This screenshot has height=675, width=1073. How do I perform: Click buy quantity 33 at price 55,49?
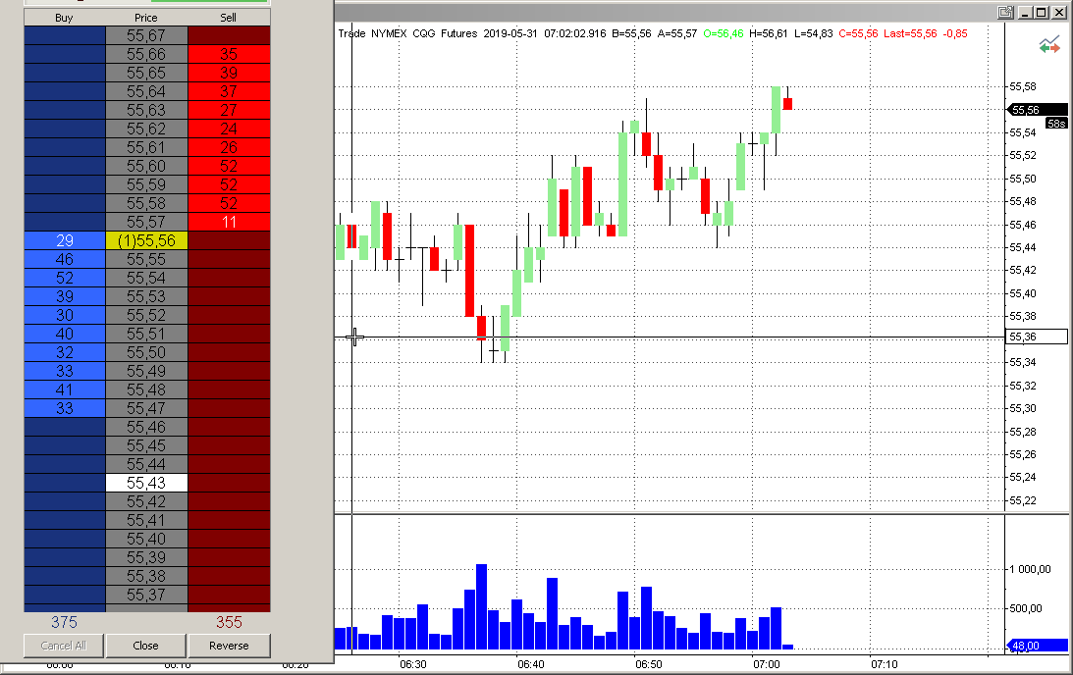click(65, 372)
